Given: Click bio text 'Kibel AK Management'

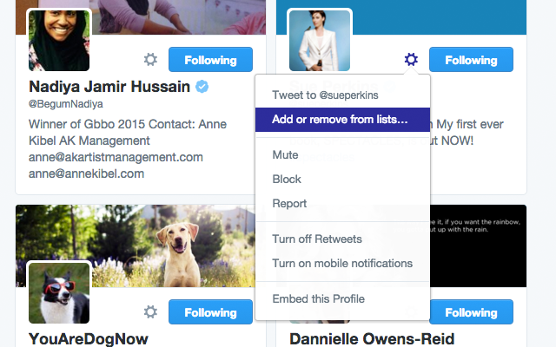Looking at the screenshot, I should 89,141.
